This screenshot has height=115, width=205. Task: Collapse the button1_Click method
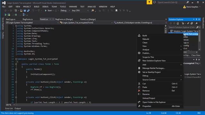16,97
